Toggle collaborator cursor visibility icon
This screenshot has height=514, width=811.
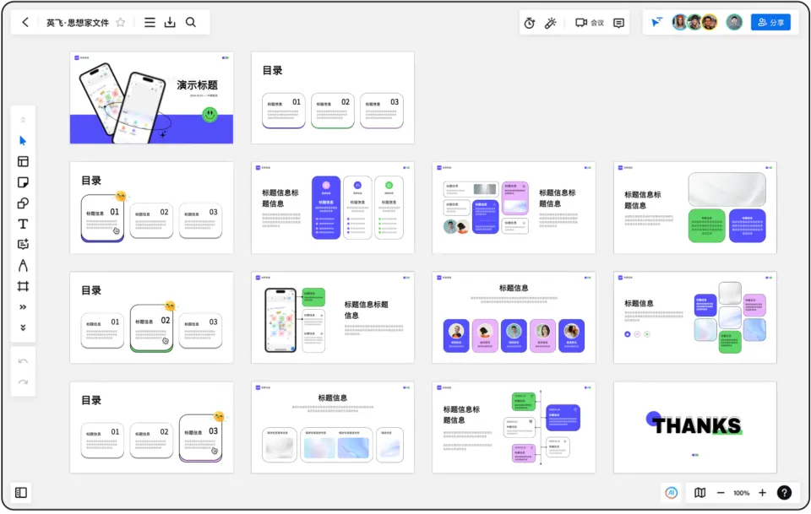point(656,22)
